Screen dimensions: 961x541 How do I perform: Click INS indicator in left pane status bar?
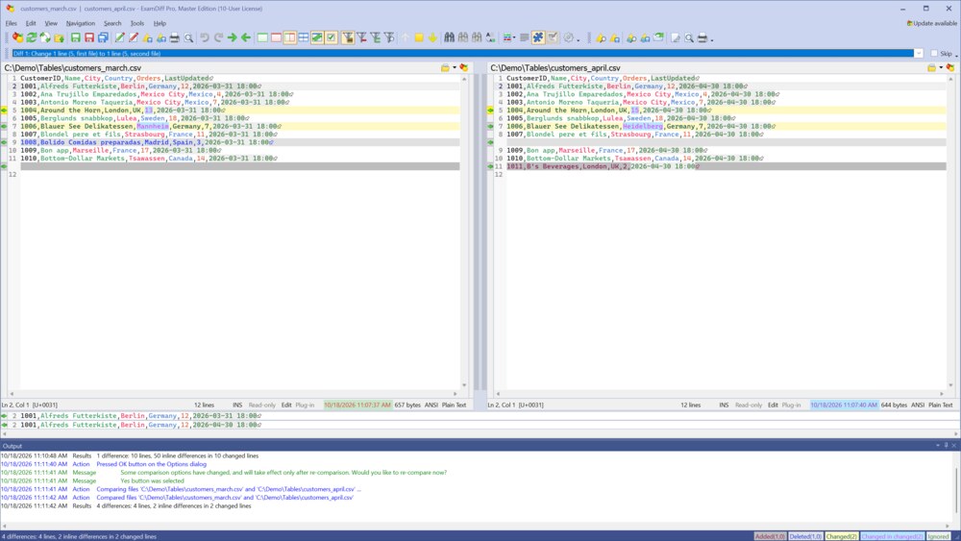[237, 405]
